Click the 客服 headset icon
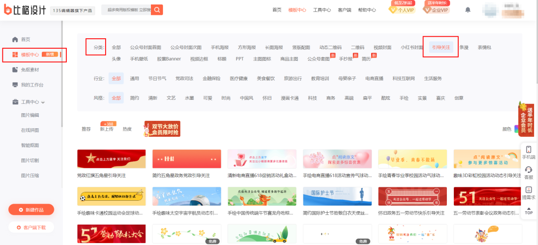Viewport: 538px width, 245px height. pyautogui.click(x=529, y=172)
